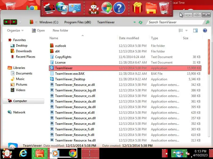Open recent locations dropdown beside navigation arrows
Viewport: 213px width, 159px height.
click(x=20, y=22)
